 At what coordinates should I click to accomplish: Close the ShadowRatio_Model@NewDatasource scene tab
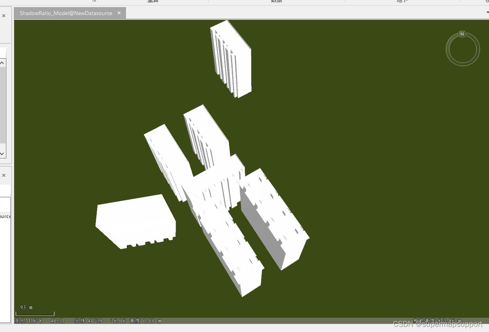119,13
